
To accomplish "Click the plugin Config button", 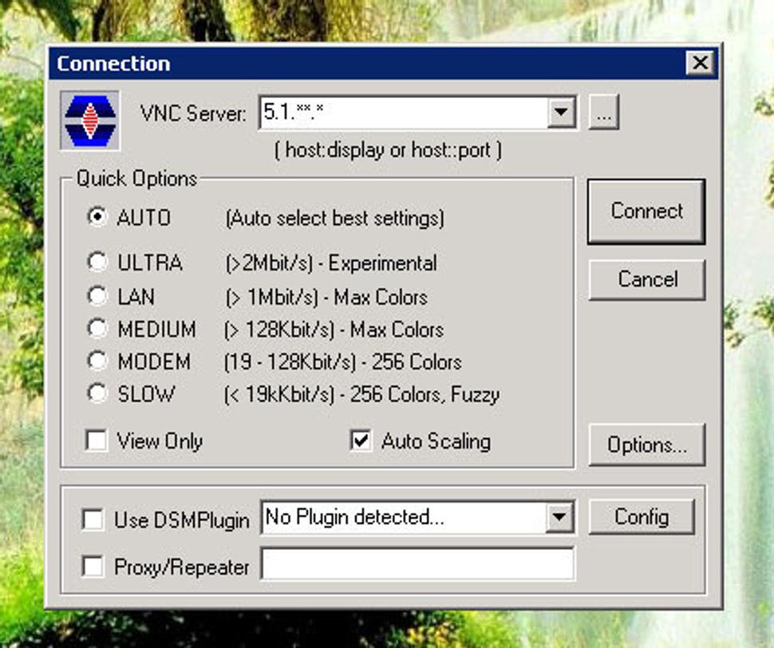I will pos(642,516).
